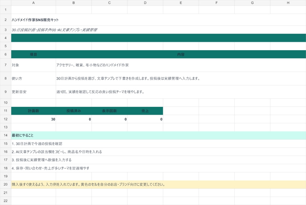306x205 pixels.
Task: Click subtitle cell 30日投稿計画・投稿ネタ100
Action: 158,30
